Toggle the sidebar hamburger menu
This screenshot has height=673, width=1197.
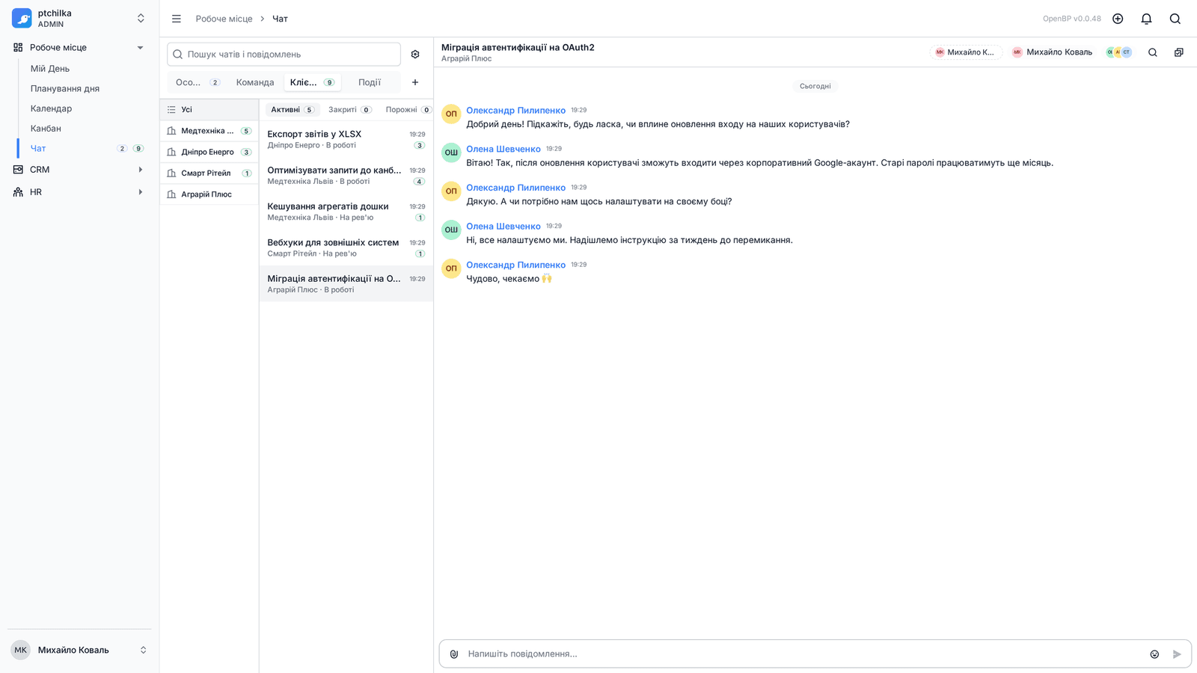[x=177, y=19]
